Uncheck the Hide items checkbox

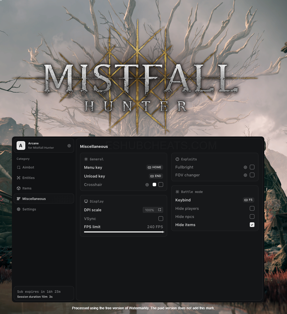[x=252, y=225]
